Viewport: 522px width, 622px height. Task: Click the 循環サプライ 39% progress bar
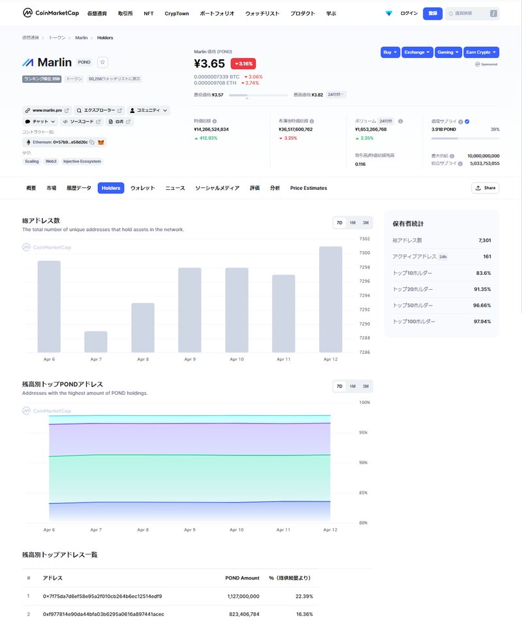(x=465, y=138)
